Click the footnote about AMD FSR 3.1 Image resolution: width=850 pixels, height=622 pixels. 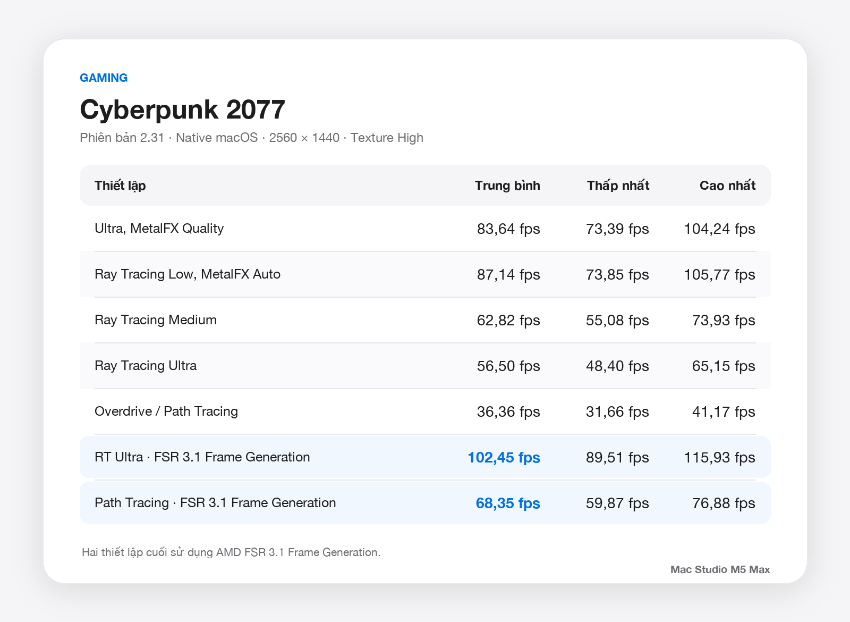[x=231, y=552]
